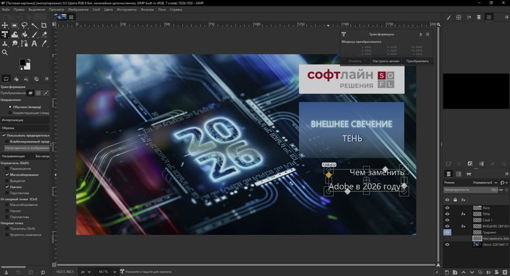Select the Paintbrush tool

[x=34, y=35]
